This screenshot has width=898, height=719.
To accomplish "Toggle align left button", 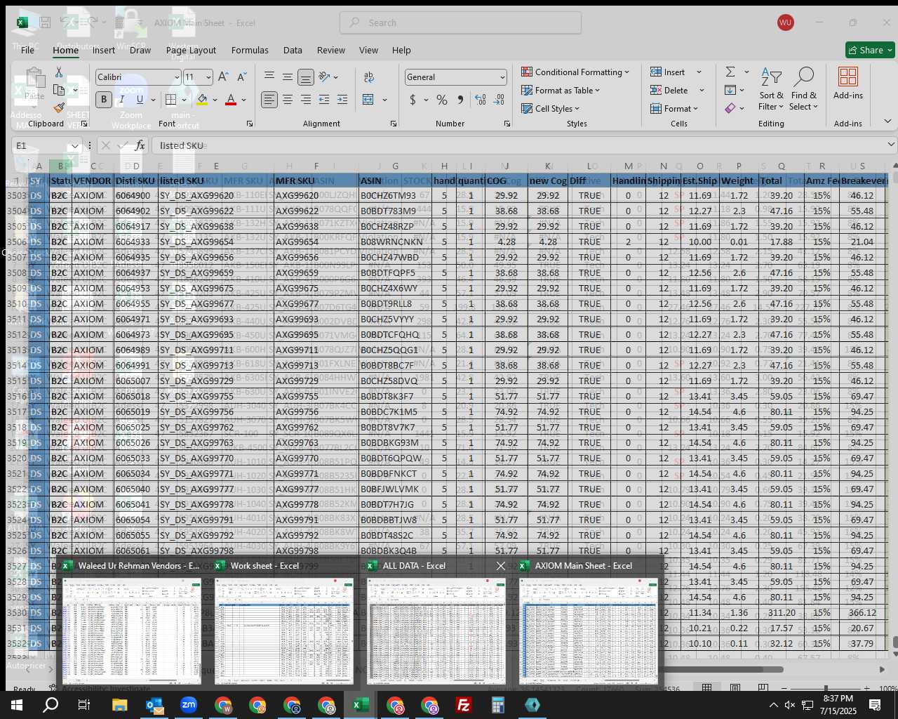I will coord(269,100).
